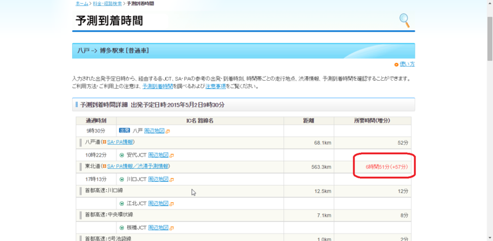
Task: Click the green junction icon at 江北JCT
Action: (x=121, y=204)
